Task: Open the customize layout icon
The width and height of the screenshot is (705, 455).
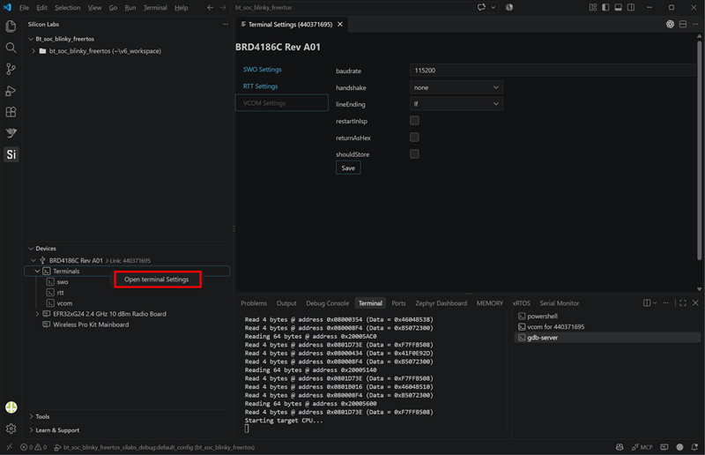Action: pos(593,7)
